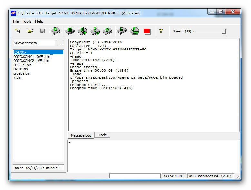
Task: Click the Device select chip icon (D)
Action: 55,31
